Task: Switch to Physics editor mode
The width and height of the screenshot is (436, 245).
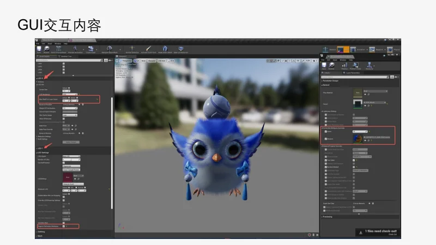Action: tap(393, 50)
